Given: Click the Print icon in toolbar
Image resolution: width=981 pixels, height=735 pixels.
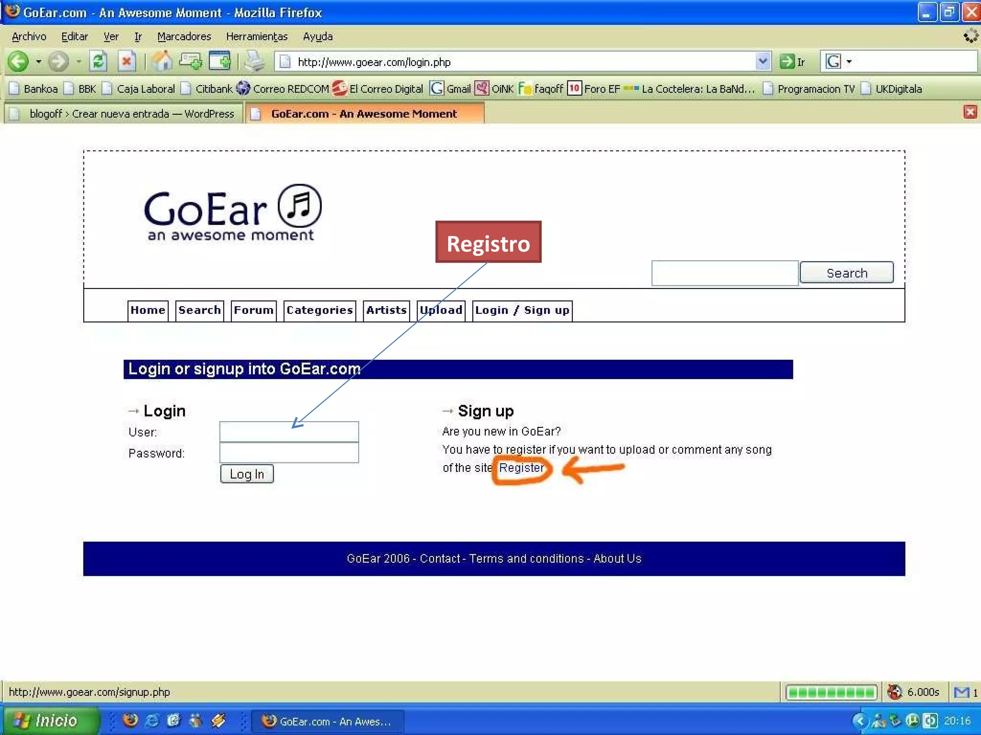Looking at the screenshot, I should [254, 62].
